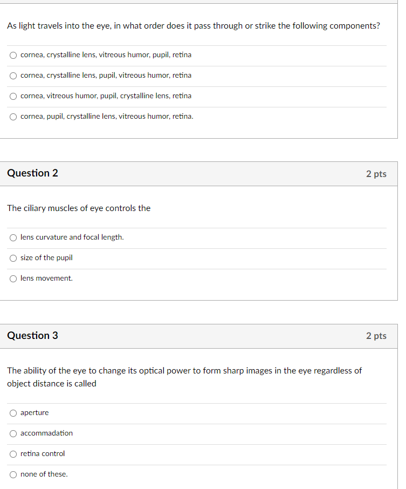
Task: Click the 'lens movement.' answer label text
Action: tap(46, 278)
